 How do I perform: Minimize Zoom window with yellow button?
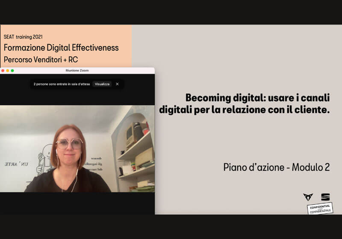tap(8, 70)
